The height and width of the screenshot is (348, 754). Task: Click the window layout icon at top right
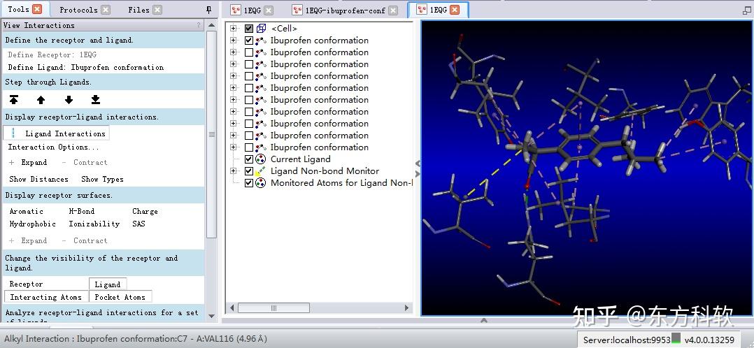pyautogui.click(x=746, y=10)
